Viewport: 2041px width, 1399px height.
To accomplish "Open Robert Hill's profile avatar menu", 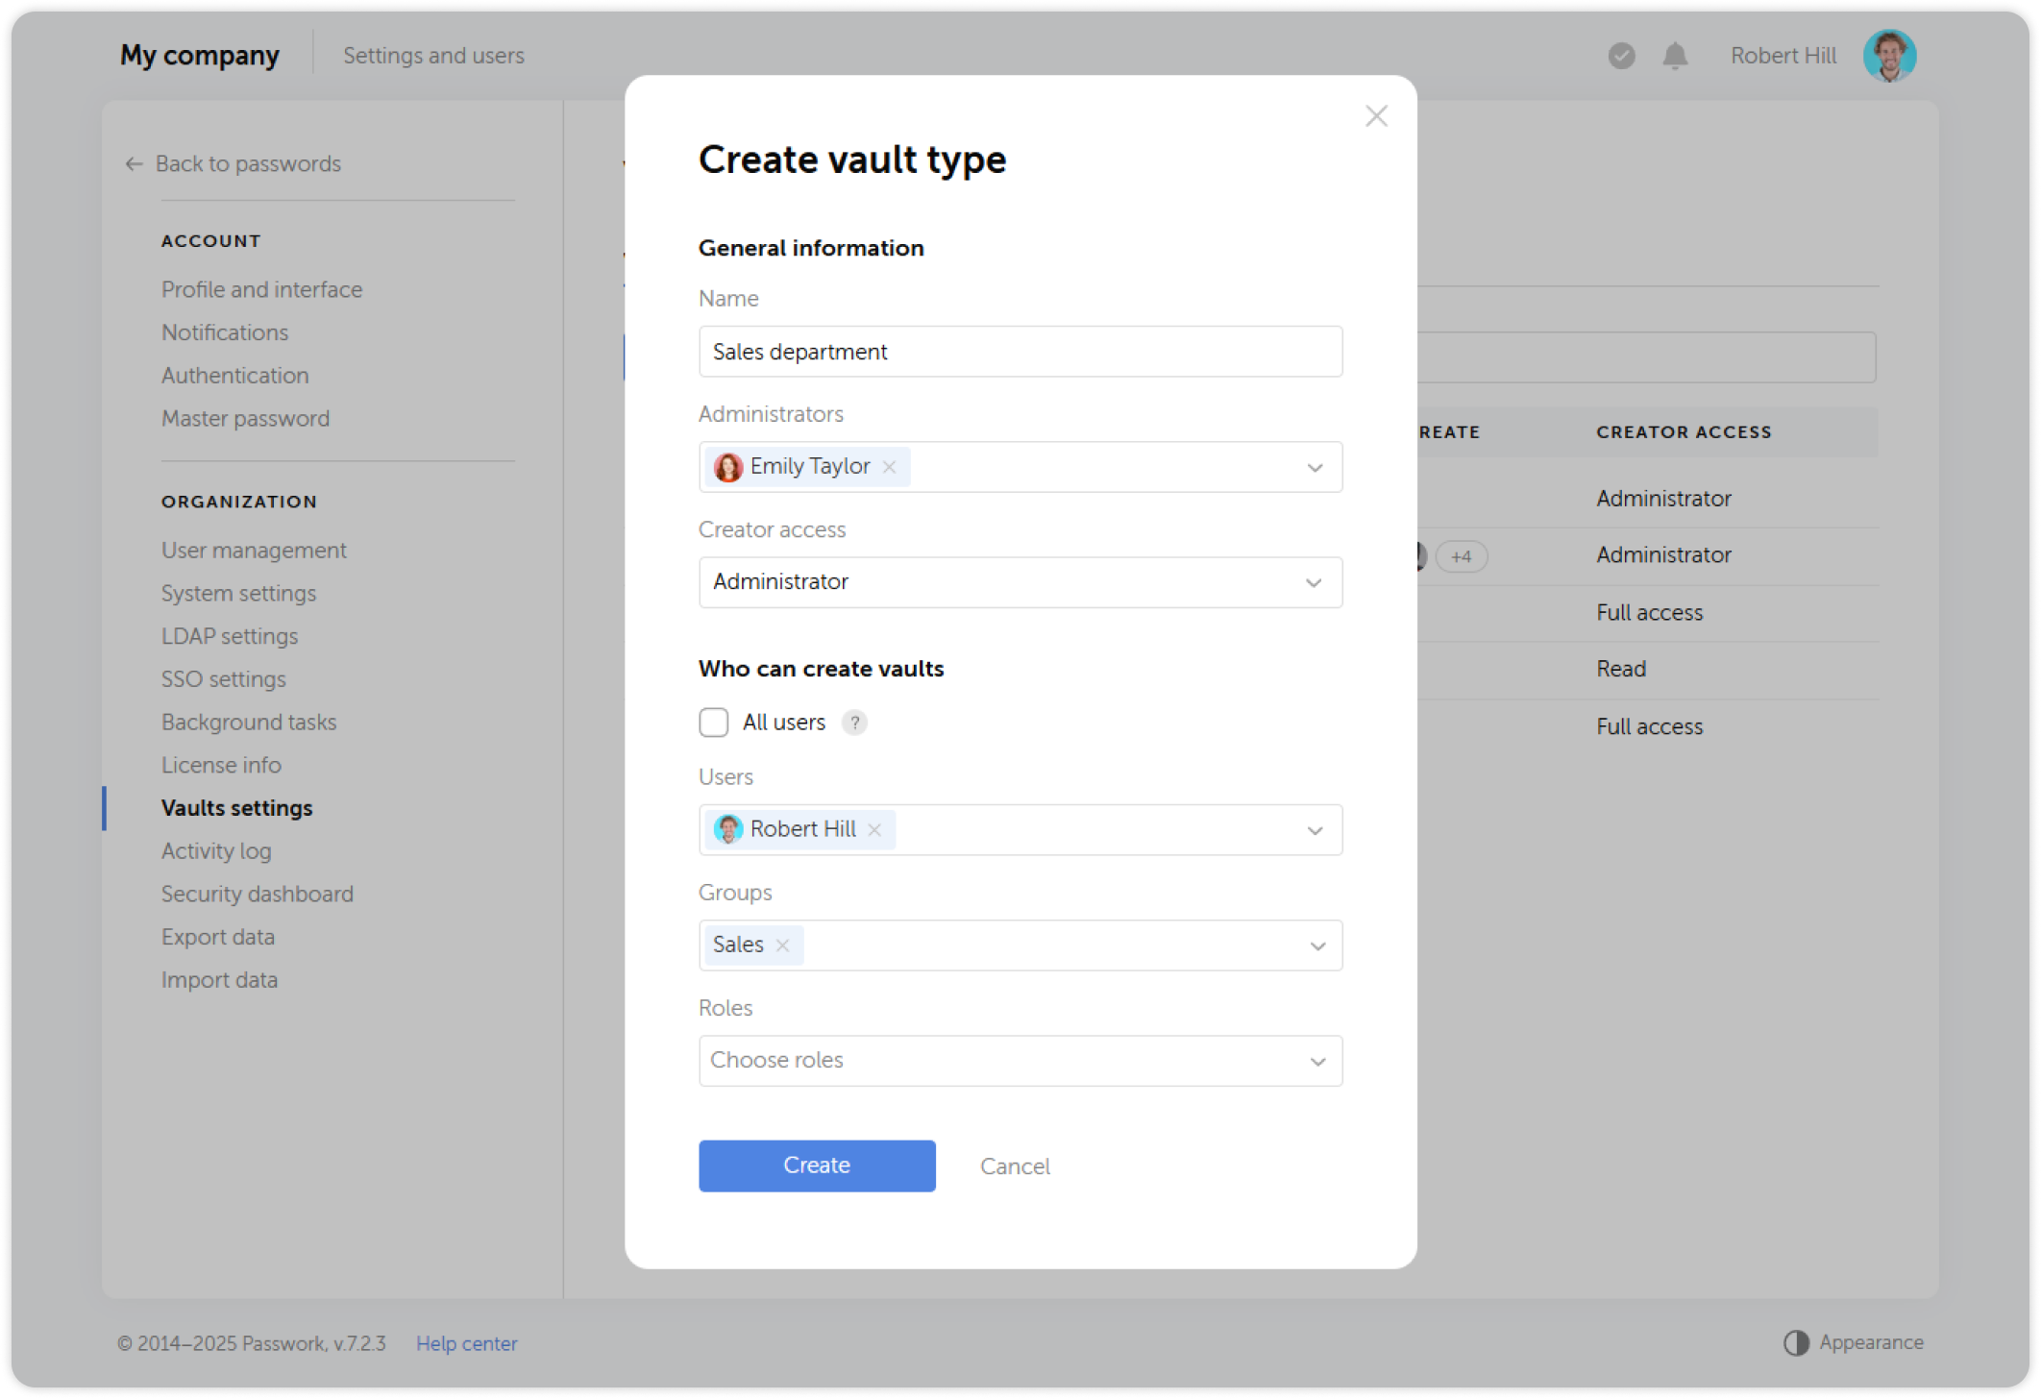I will click(x=1889, y=56).
